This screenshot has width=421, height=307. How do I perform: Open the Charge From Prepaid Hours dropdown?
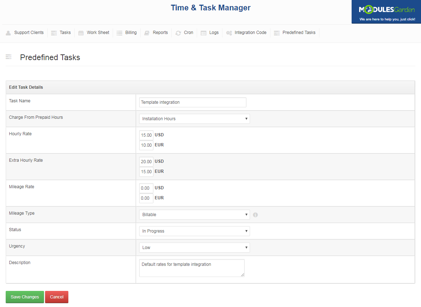(194, 118)
